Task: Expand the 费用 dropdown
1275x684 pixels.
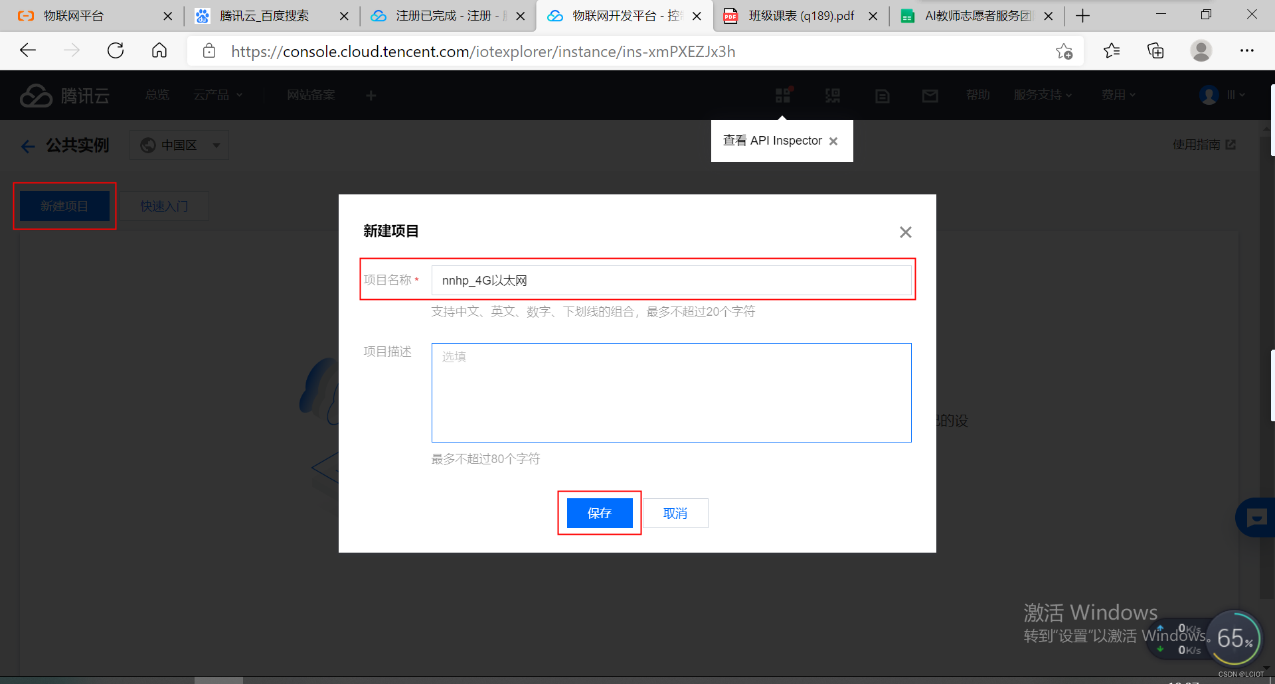Action: pos(1118,95)
